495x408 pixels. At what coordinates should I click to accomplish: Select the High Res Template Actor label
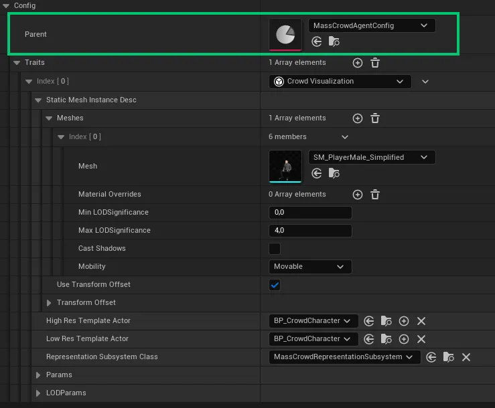(88, 320)
